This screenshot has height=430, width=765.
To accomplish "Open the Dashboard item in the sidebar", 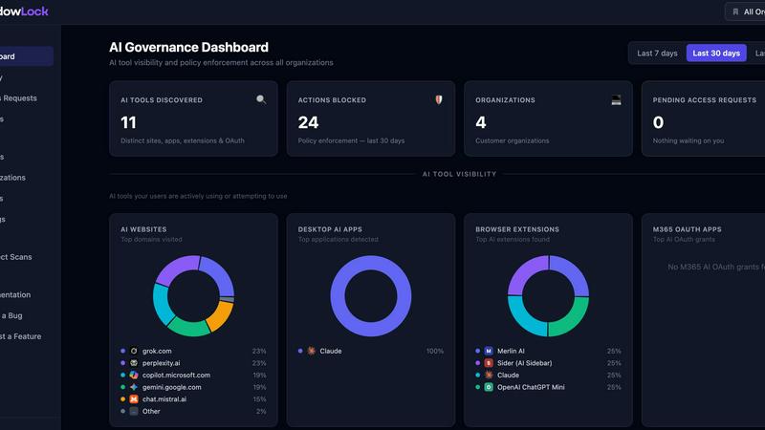I will click(x=25, y=56).
